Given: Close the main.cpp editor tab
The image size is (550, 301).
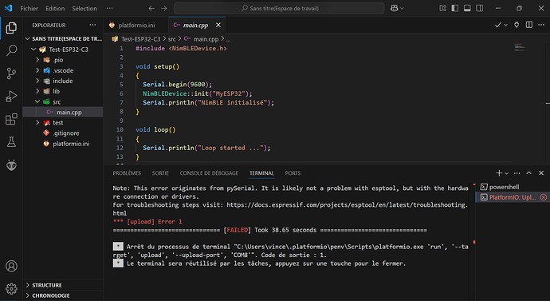Looking at the screenshot, I should click(x=218, y=25).
